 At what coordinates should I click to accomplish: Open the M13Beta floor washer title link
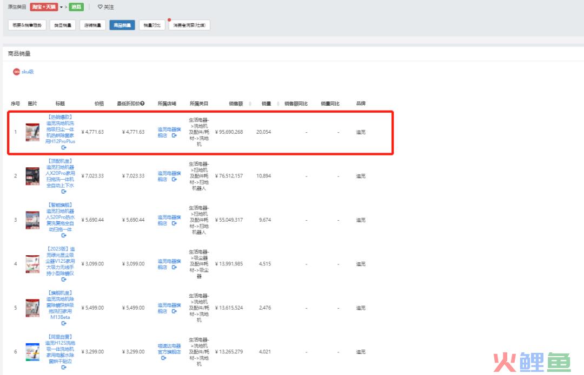point(61,305)
